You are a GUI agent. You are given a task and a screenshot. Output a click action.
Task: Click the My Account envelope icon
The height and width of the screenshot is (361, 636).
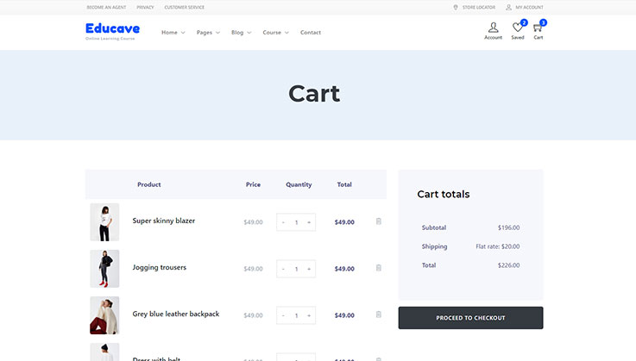pos(507,7)
